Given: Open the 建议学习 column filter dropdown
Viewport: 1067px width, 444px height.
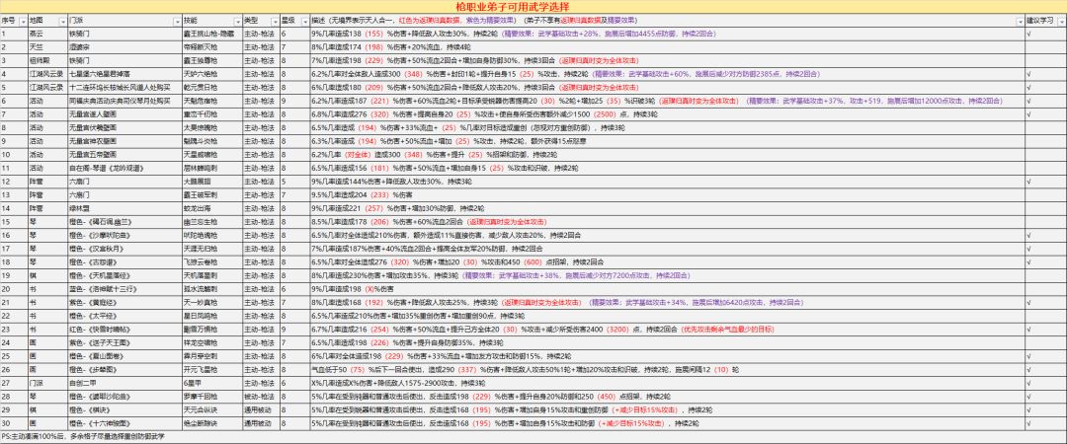Looking at the screenshot, I should [x=1062, y=22].
